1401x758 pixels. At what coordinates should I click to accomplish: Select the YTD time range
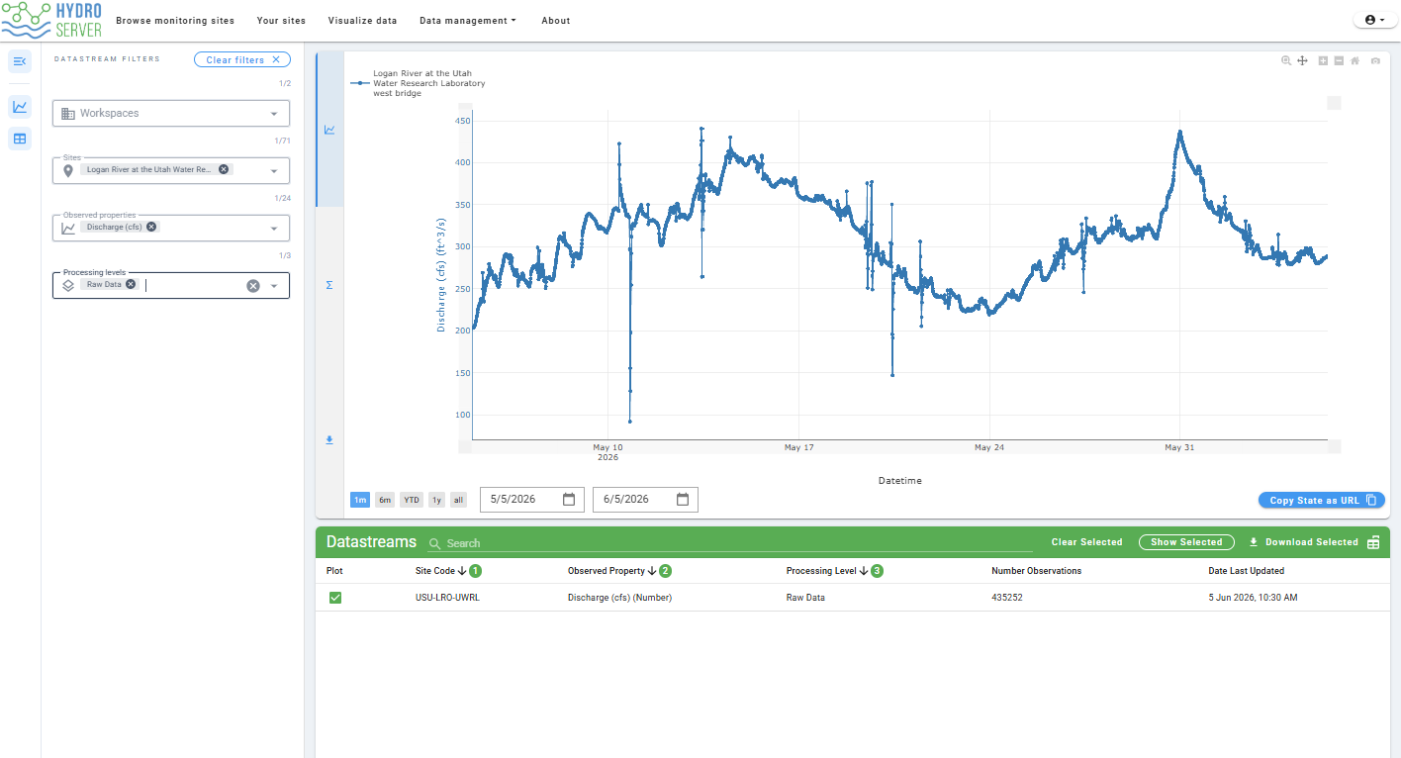click(x=412, y=500)
